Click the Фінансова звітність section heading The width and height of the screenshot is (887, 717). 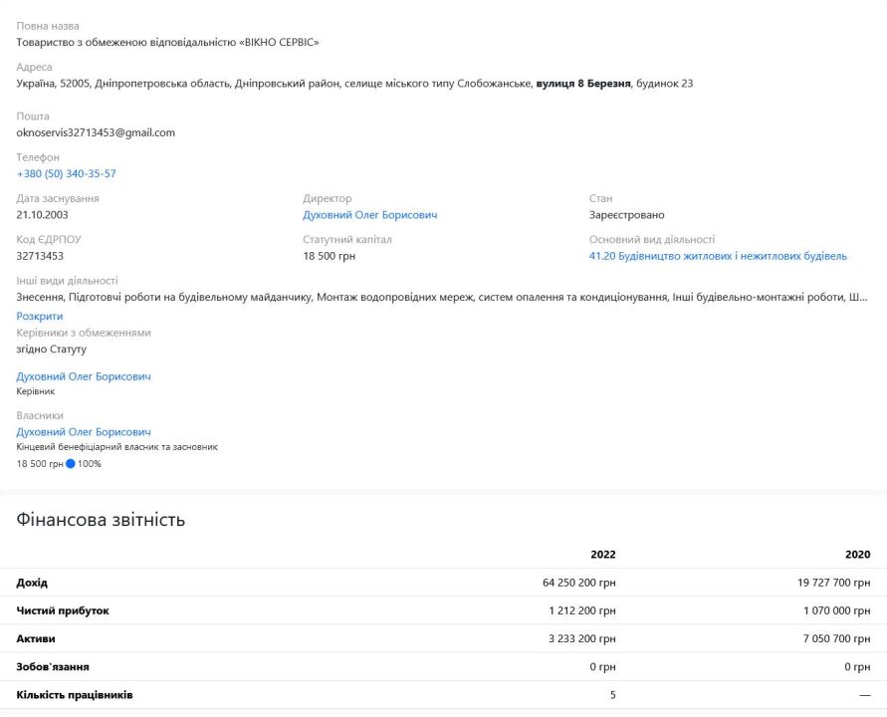click(101, 520)
